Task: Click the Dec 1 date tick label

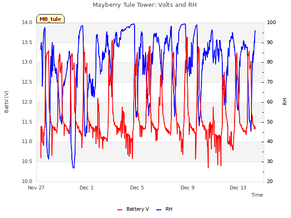Action: coord(86,188)
